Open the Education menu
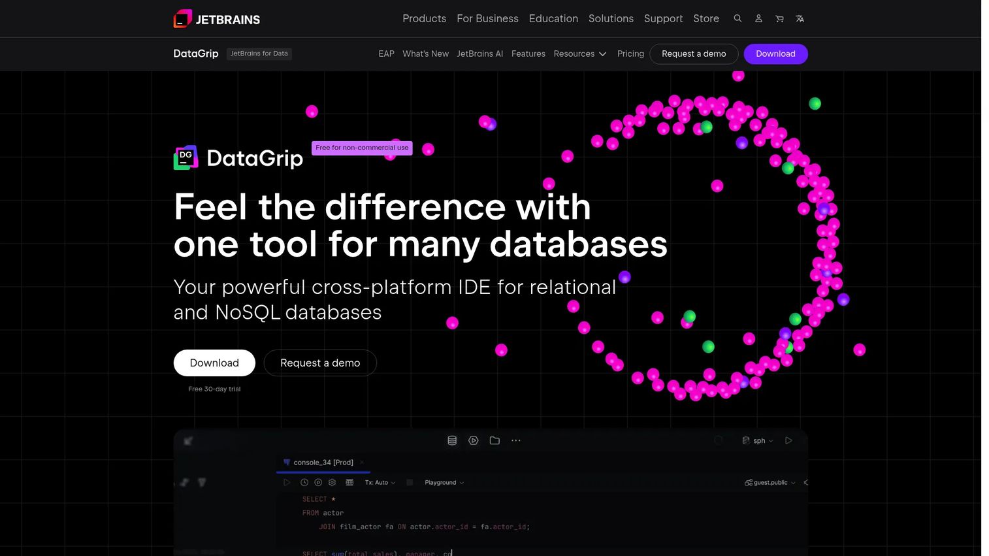989x556 pixels. (553, 18)
